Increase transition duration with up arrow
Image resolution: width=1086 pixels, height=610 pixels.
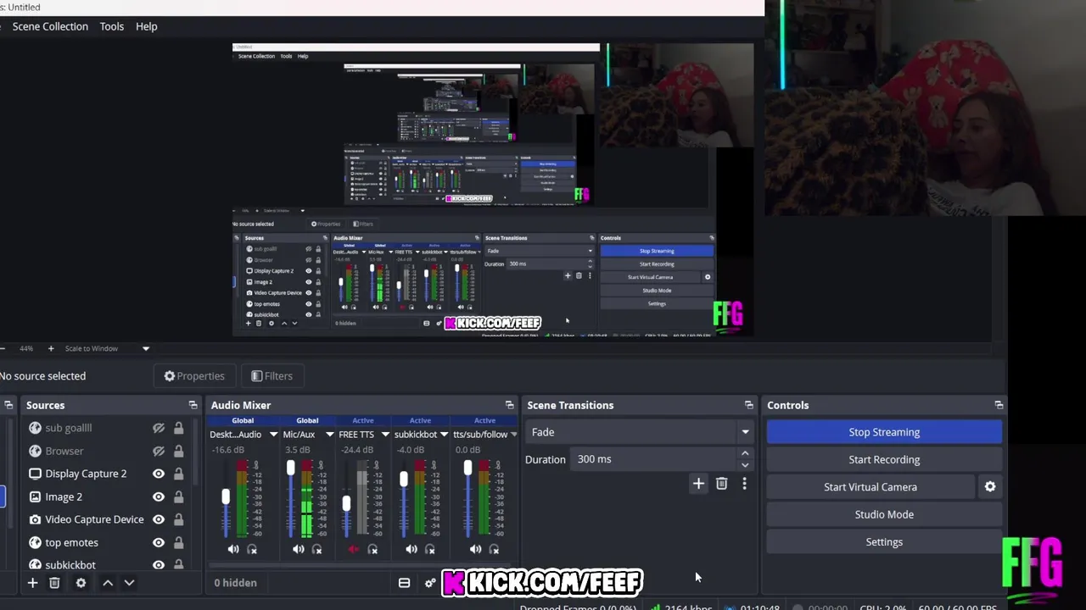[x=745, y=454]
